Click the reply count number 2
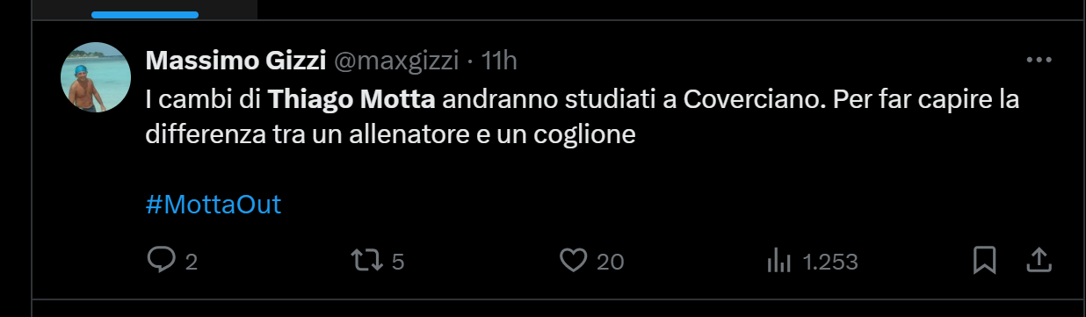Image resolution: width=1086 pixels, height=317 pixels. [x=192, y=262]
